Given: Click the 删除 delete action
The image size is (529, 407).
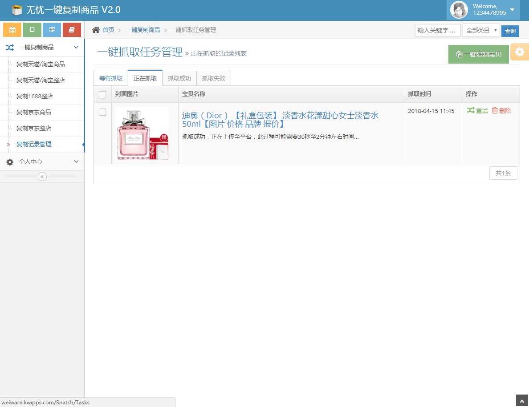Looking at the screenshot, I should pyautogui.click(x=501, y=110).
